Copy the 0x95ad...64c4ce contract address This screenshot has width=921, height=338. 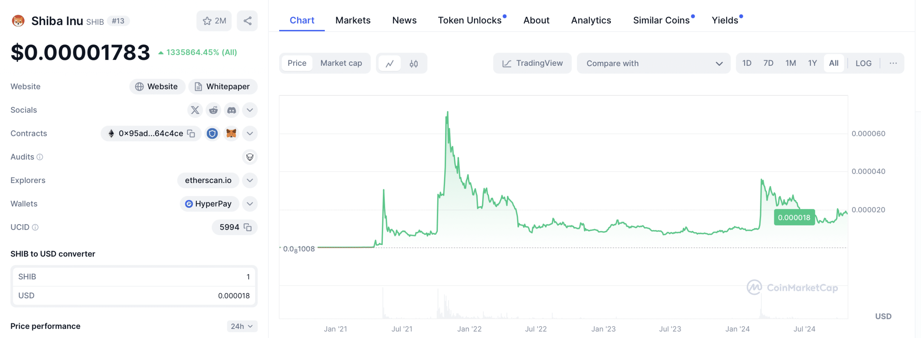point(191,133)
